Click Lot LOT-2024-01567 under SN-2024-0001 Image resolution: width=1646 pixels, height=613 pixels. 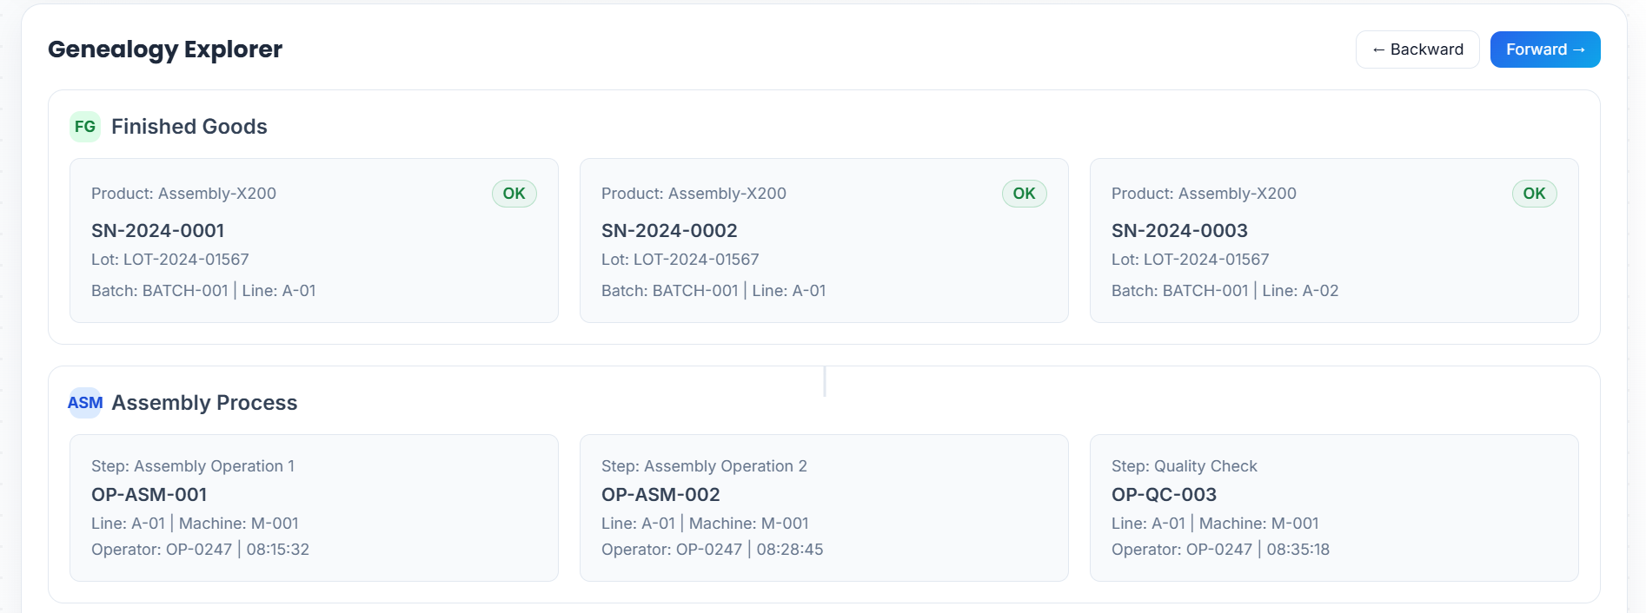click(170, 260)
